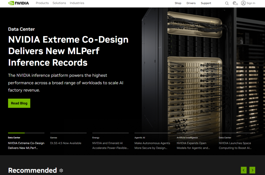Click the green left arrow below Recommended
This screenshot has height=175, width=265.
(x=244, y=170)
